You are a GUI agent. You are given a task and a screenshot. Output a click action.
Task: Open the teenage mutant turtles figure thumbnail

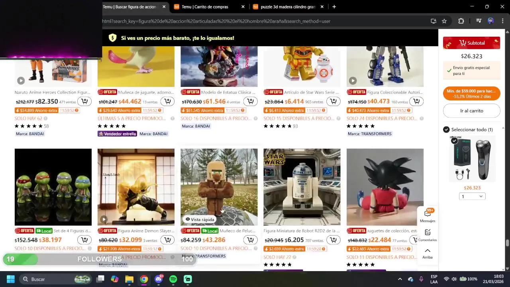[x=53, y=187]
